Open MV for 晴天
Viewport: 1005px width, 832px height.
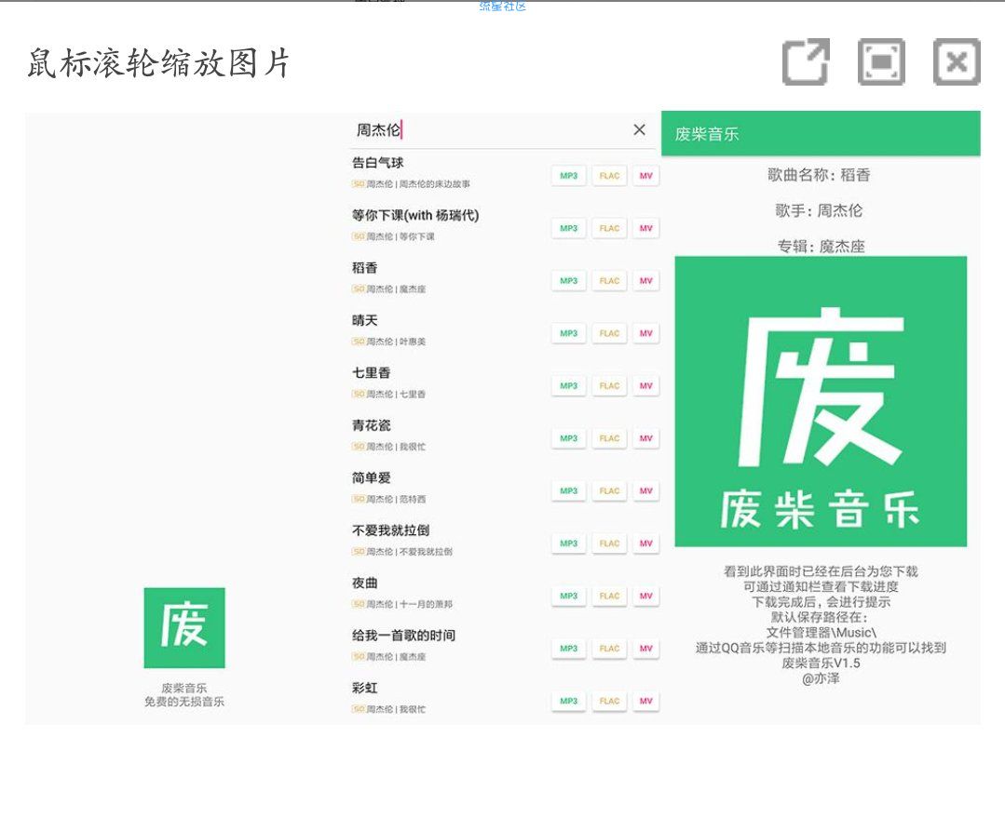pyautogui.click(x=645, y=333)
